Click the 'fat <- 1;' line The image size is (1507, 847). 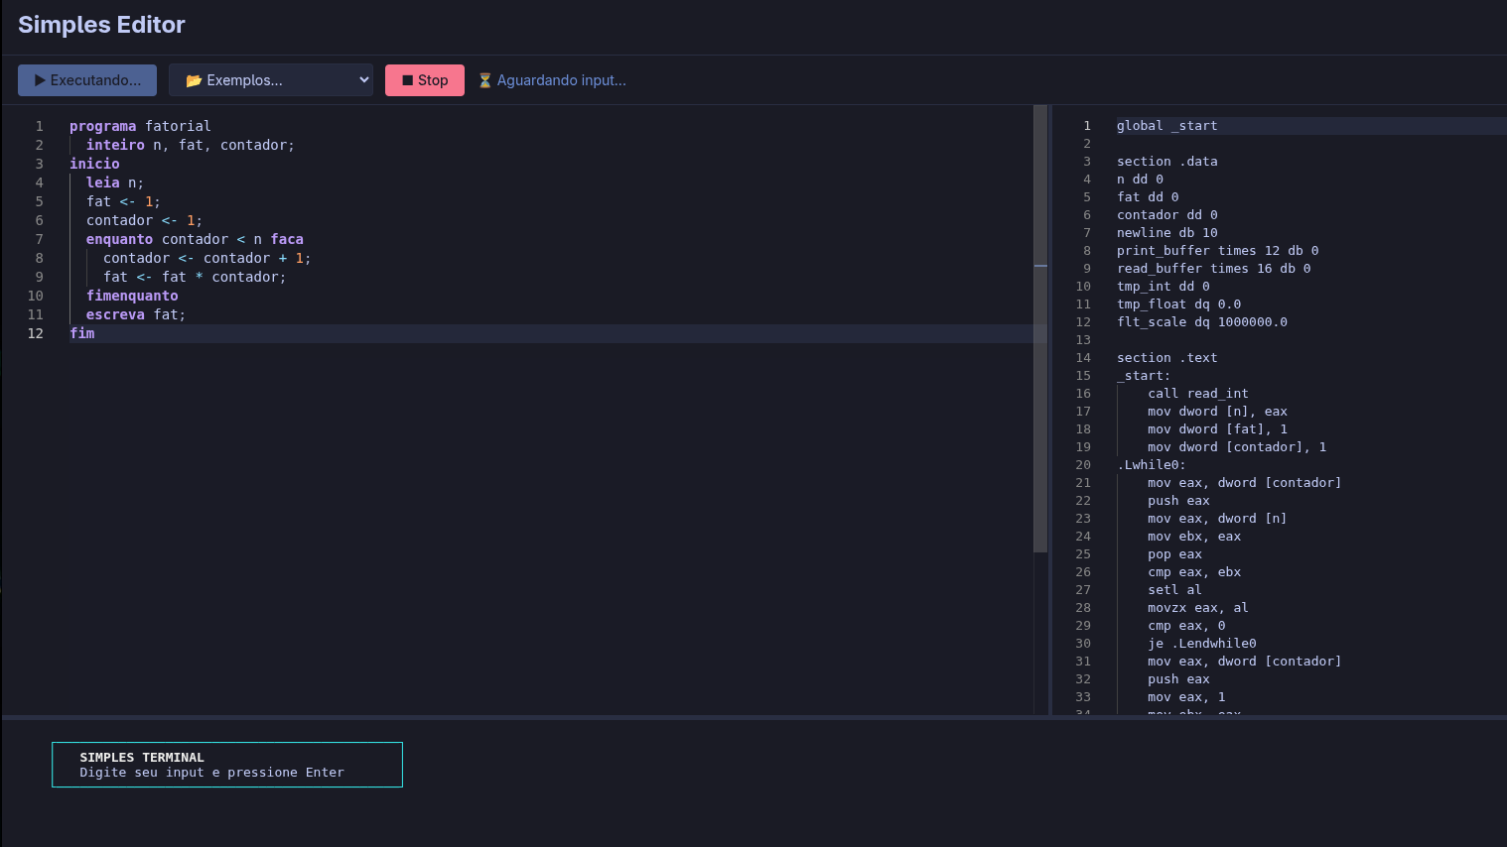pyautogui.click(x=123, y=201)
